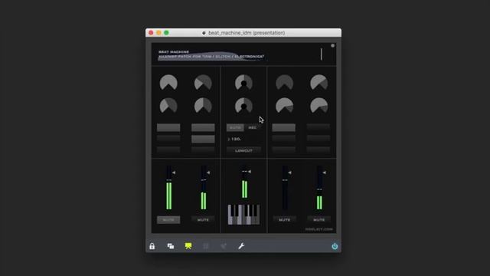Unmute the highlighted MUTE on first channel
The image size is (490, 276).
168,220
